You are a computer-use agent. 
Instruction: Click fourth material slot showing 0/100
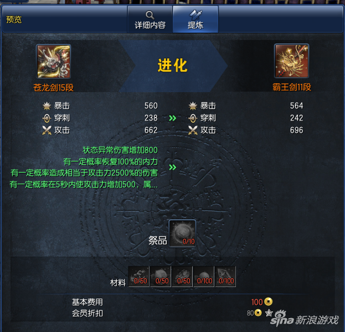(204, 276)
